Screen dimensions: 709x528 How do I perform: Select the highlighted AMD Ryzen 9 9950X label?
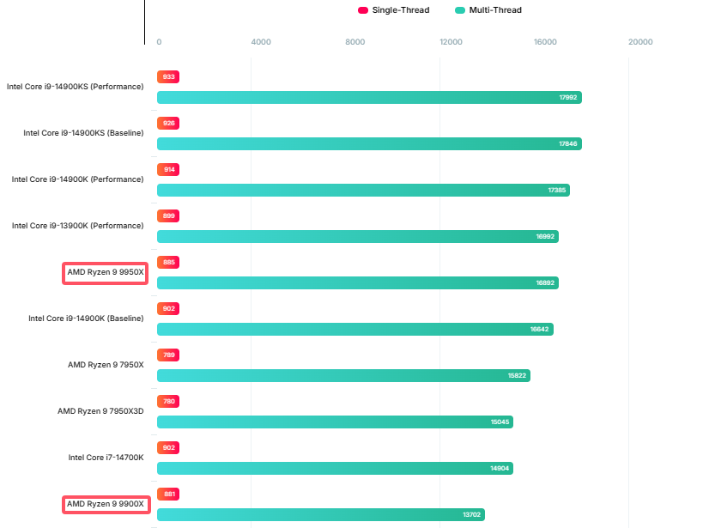click(106, 272)
